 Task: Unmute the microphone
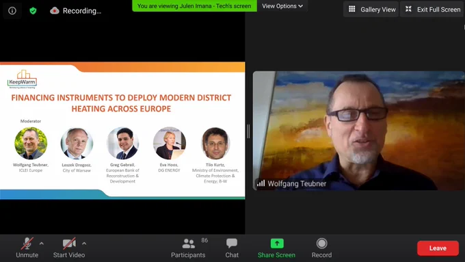[27, 248]
